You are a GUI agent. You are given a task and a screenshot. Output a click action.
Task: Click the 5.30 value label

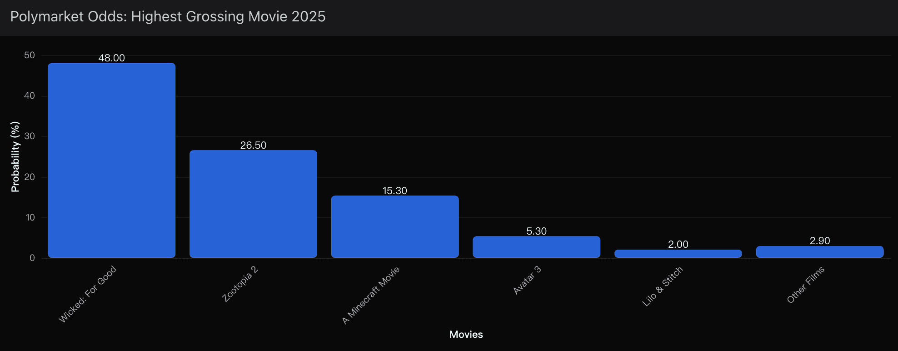click(x=536, y=231)
